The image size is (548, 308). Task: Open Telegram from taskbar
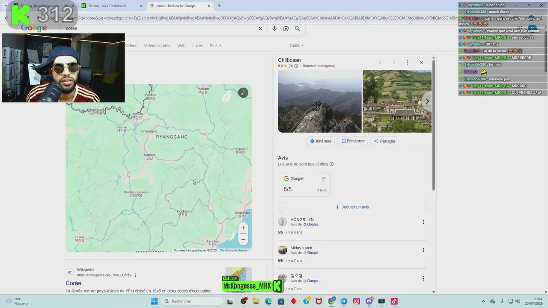[344, 301]
